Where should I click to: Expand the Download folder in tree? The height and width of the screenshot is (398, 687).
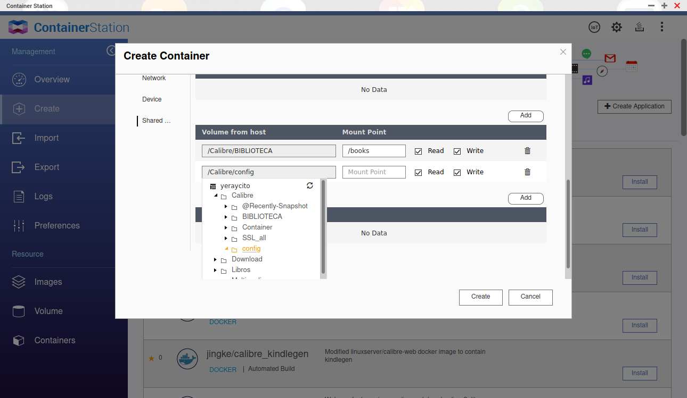coord(216,259)
